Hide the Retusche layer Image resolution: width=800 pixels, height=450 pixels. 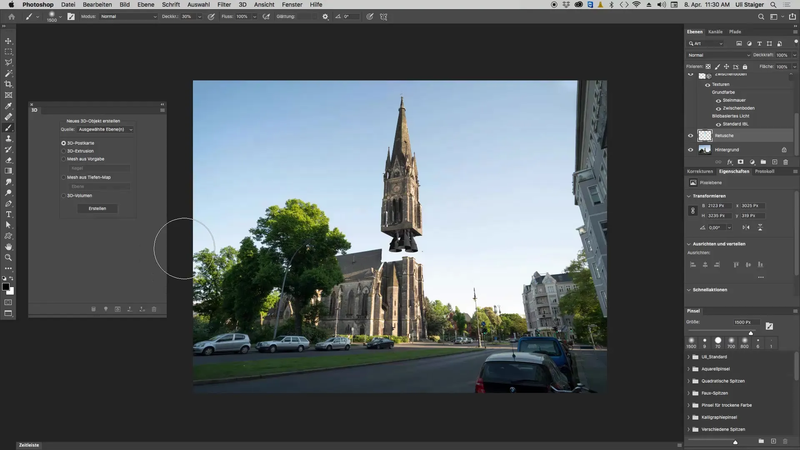pyautogui.click(x=690, y=135)
